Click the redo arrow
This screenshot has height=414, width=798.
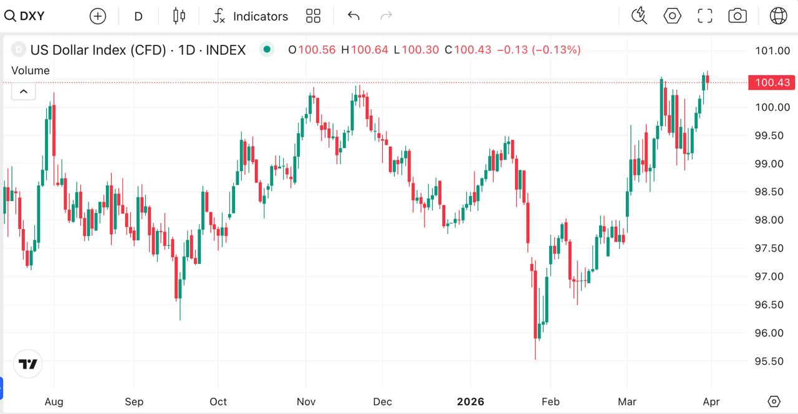tap(386, 16)
